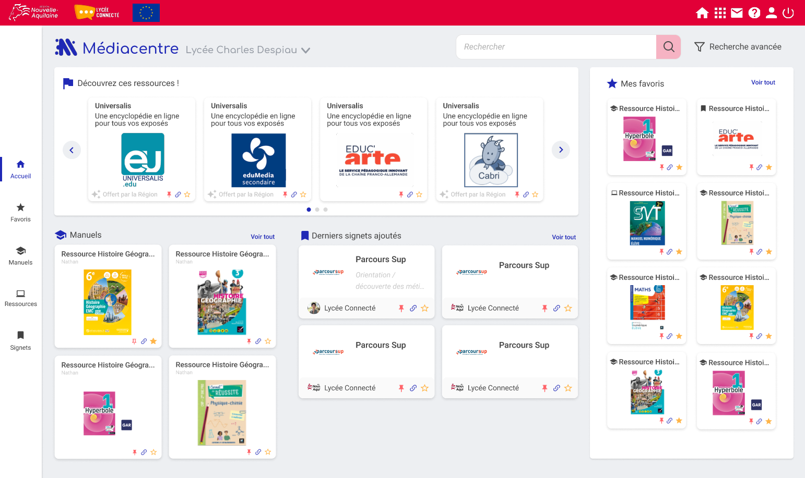Copy link of the EDUC'arte carousel card

pos(410,194)
